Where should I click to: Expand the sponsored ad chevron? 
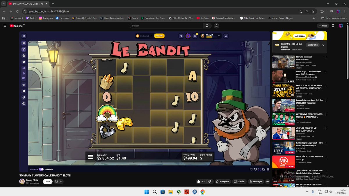click(x=323, y=45)
